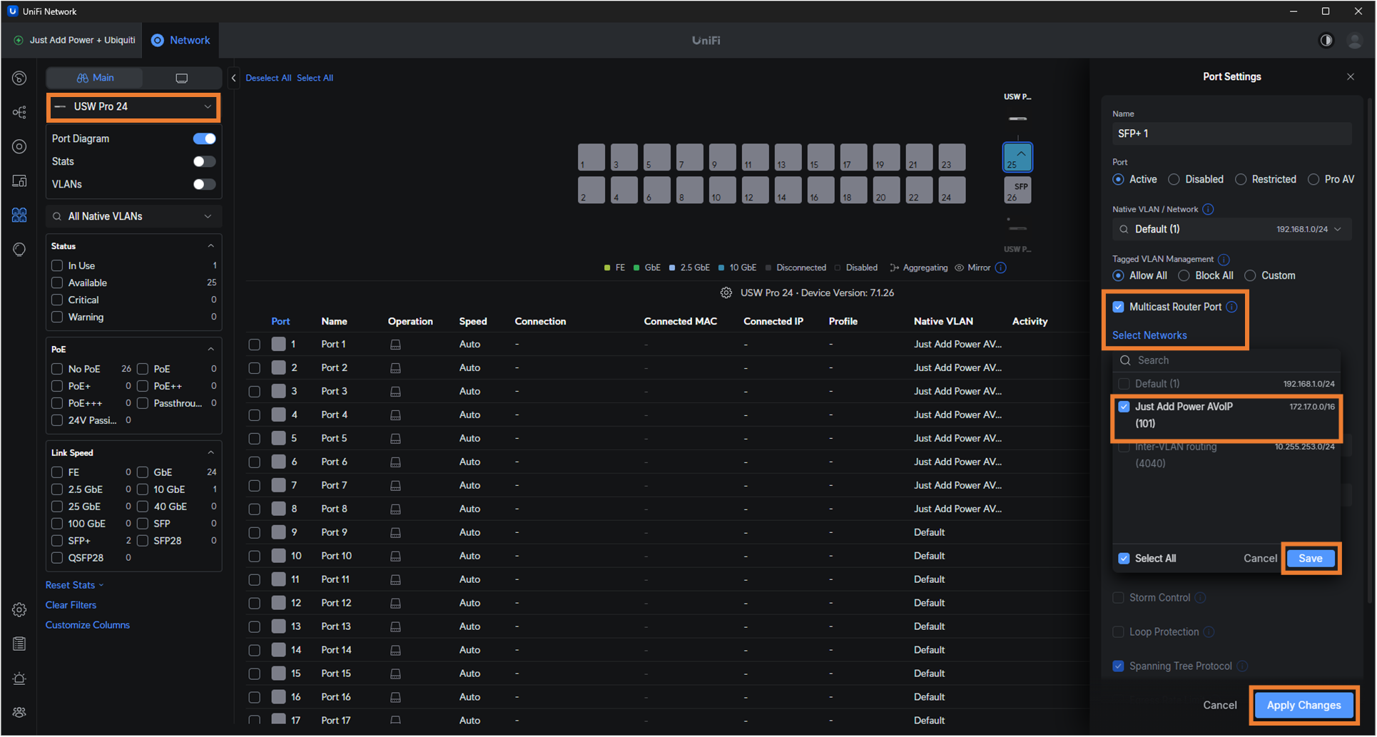The image size is (1377, 737).
Task: Close the Port Settings panel
Action: [1350, 77]
